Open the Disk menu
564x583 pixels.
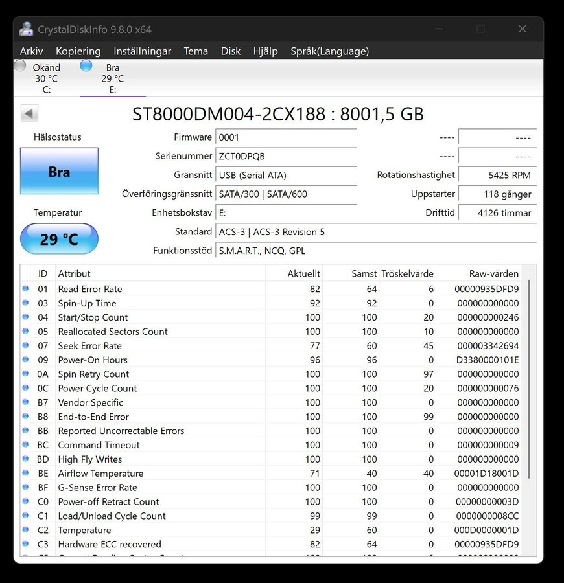point(231,51)
